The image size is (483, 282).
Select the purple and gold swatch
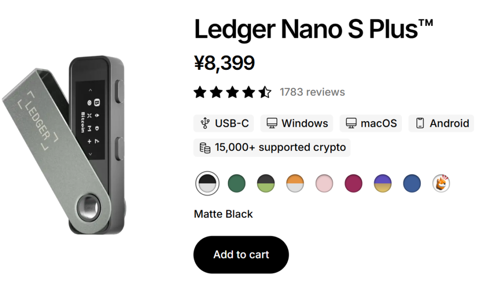pos(383,183)
